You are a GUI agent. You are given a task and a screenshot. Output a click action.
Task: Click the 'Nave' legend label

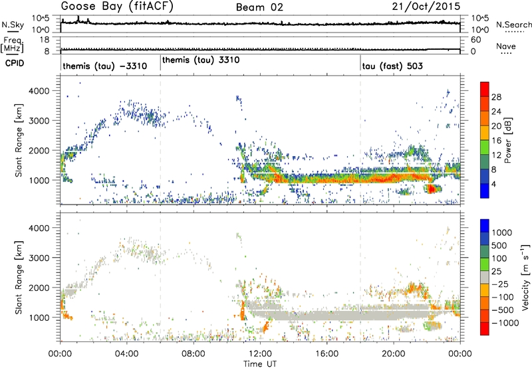506,46
